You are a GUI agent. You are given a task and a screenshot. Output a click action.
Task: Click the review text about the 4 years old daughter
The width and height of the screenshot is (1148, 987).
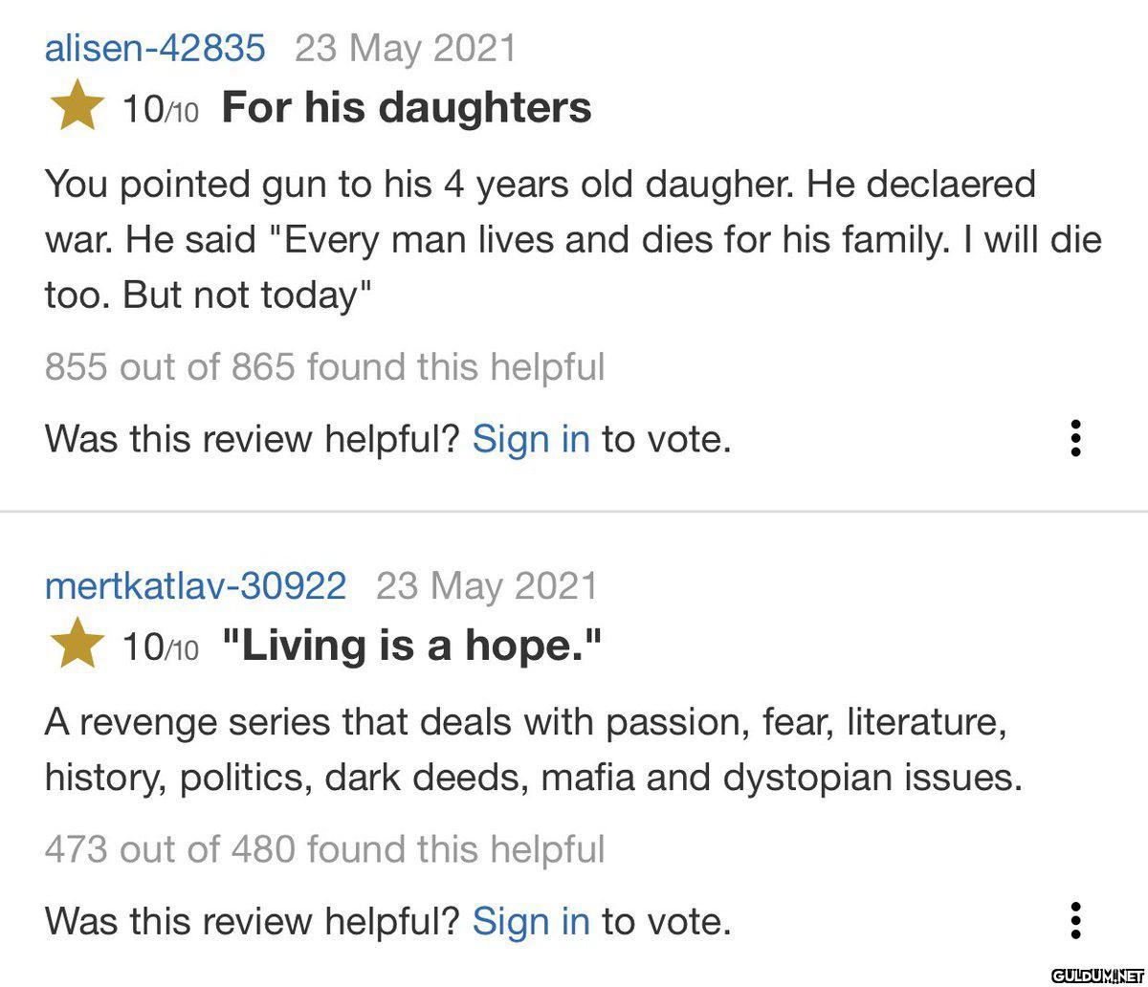coord(573,239)
